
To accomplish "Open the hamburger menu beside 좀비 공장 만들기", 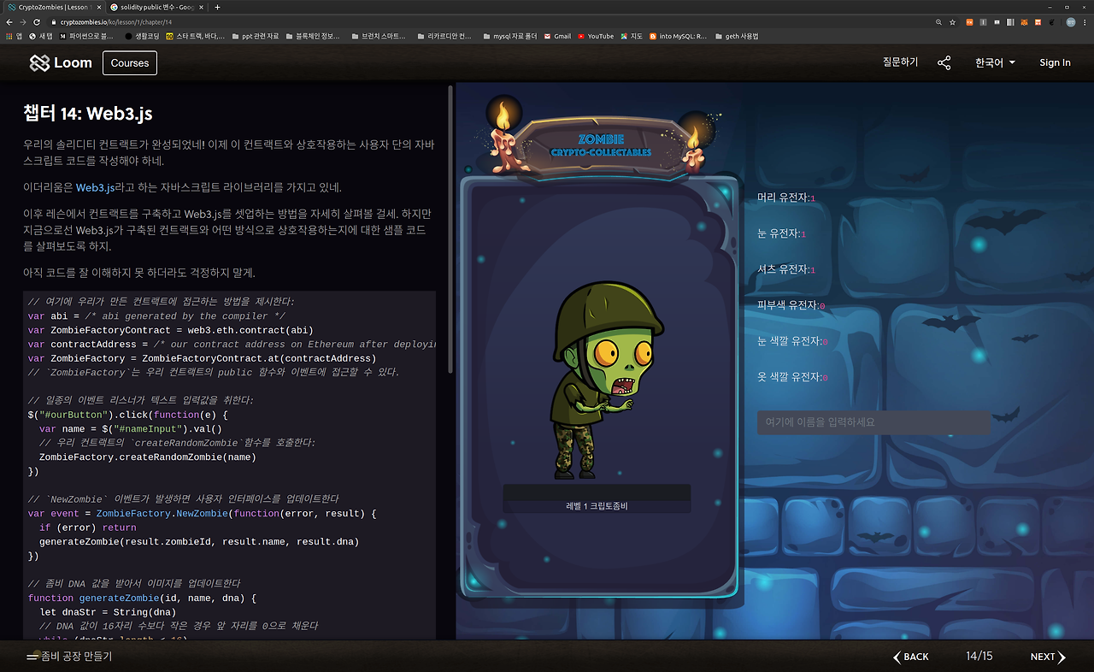I will point(32,657).
